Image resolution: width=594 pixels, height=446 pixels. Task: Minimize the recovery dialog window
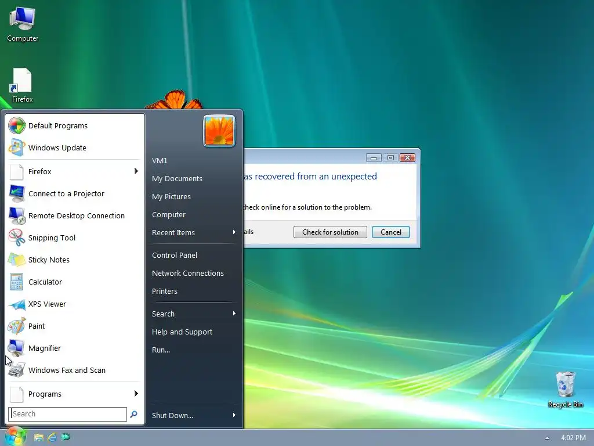pyautogui.click(x=374, y=158)
